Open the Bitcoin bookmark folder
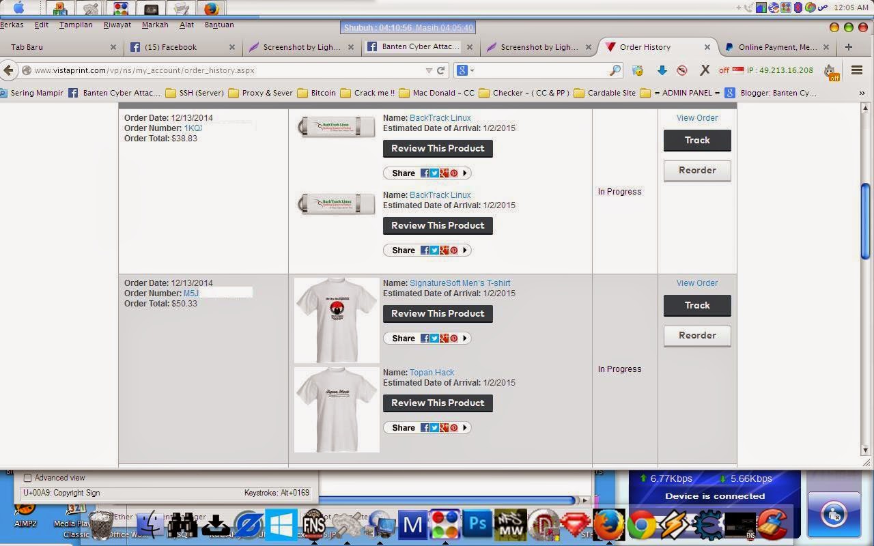This screenshot has height=546, width=874. coord(316,93)
